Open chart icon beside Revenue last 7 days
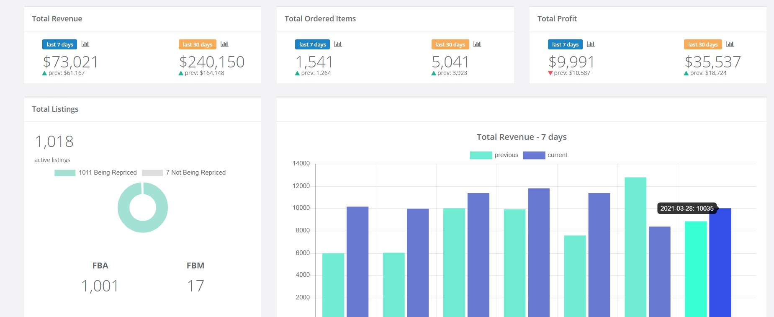 point(85,44)
